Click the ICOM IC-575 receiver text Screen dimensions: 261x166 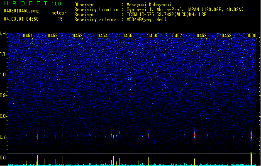pos(166,15)
